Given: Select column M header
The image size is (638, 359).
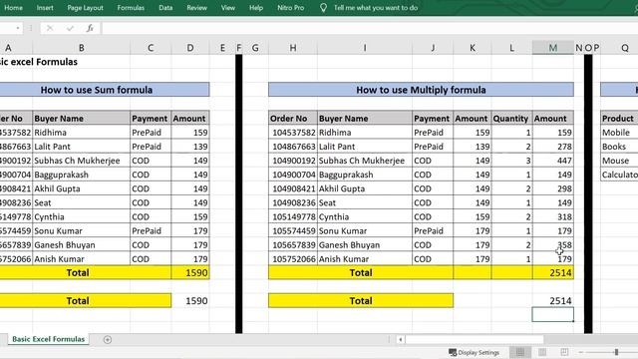Looking at the screenshot, I should pos(552,48).
